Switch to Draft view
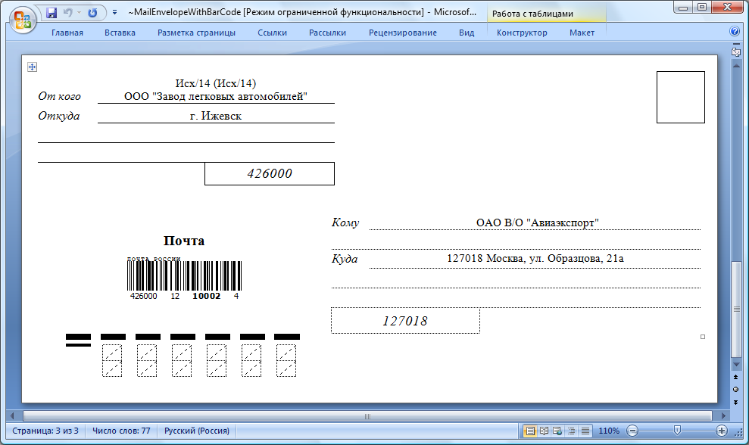The image size is (749, 445). pos(585,431)
